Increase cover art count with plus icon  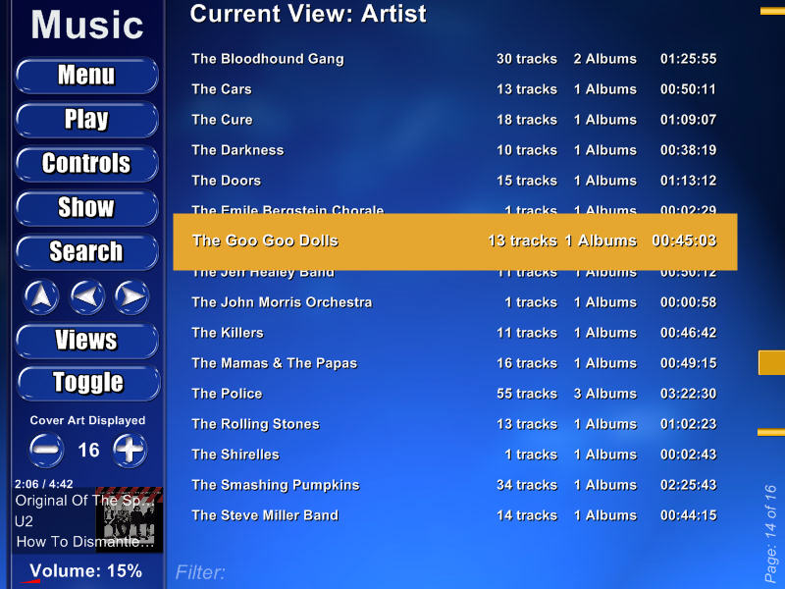(x=130, y=450)
